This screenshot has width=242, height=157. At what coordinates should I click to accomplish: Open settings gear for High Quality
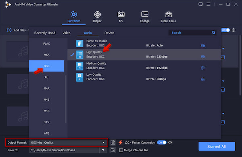[203, 57]
